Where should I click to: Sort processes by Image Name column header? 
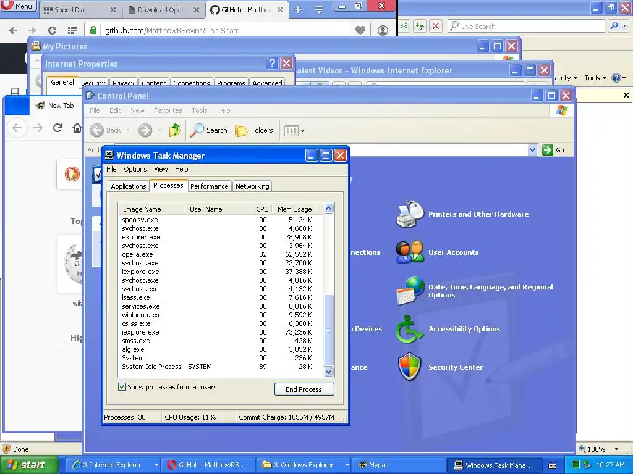(151, 209)
